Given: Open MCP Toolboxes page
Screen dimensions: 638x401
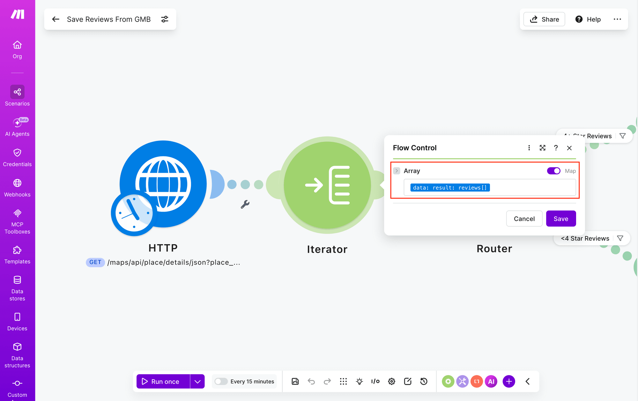Looking at the screenshot, I should point(17,222).
